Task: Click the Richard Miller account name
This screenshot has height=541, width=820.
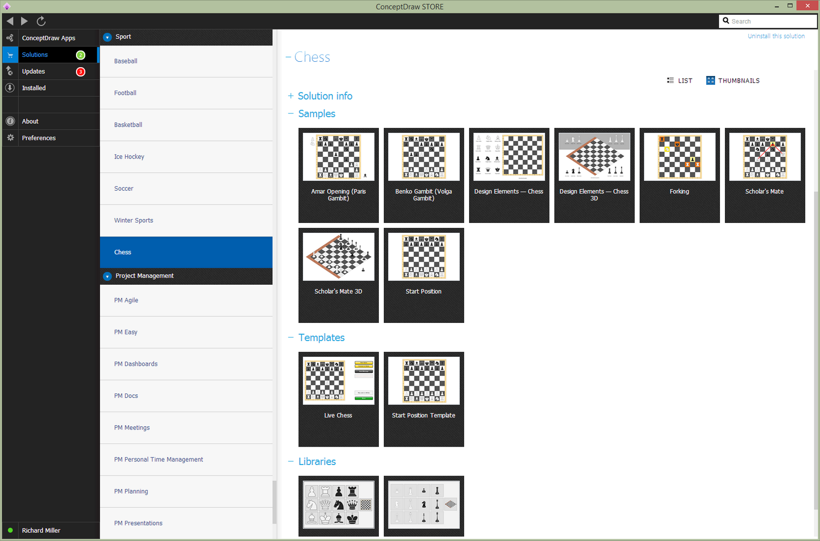Action: (41, 530)
